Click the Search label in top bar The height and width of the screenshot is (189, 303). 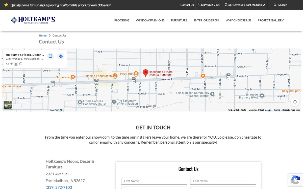(283, 5)
